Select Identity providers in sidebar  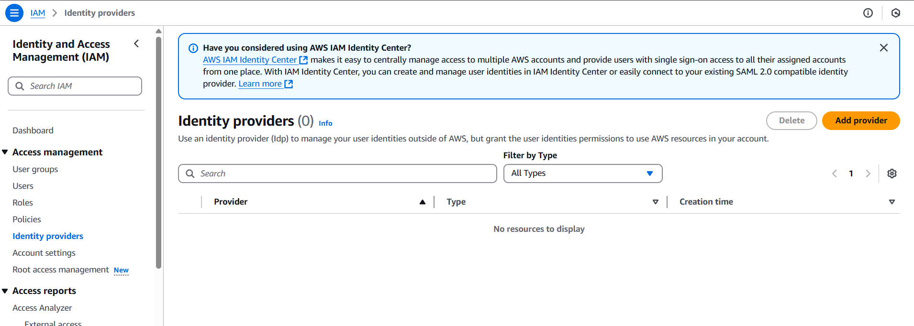48,236
